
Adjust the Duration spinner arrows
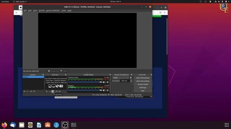(131, 81)
